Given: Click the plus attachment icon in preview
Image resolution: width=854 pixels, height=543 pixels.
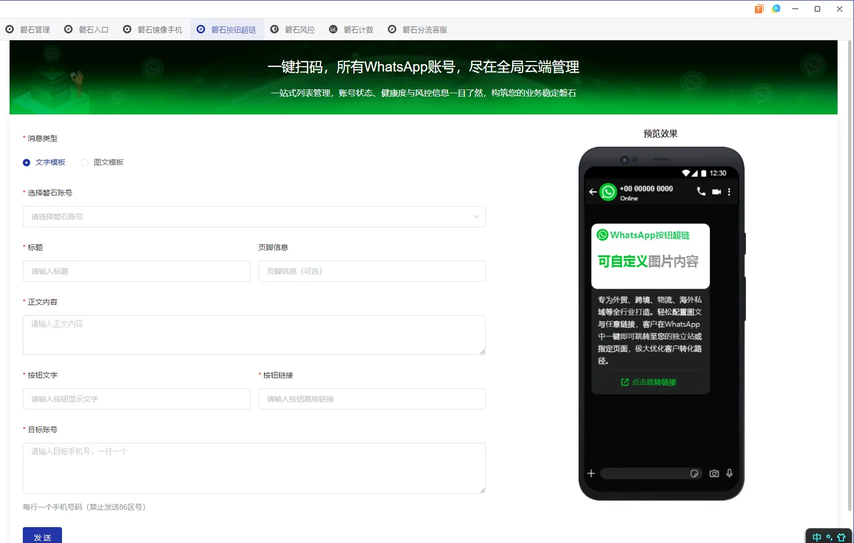Looking at the screenshot, I should pos(591,473).
